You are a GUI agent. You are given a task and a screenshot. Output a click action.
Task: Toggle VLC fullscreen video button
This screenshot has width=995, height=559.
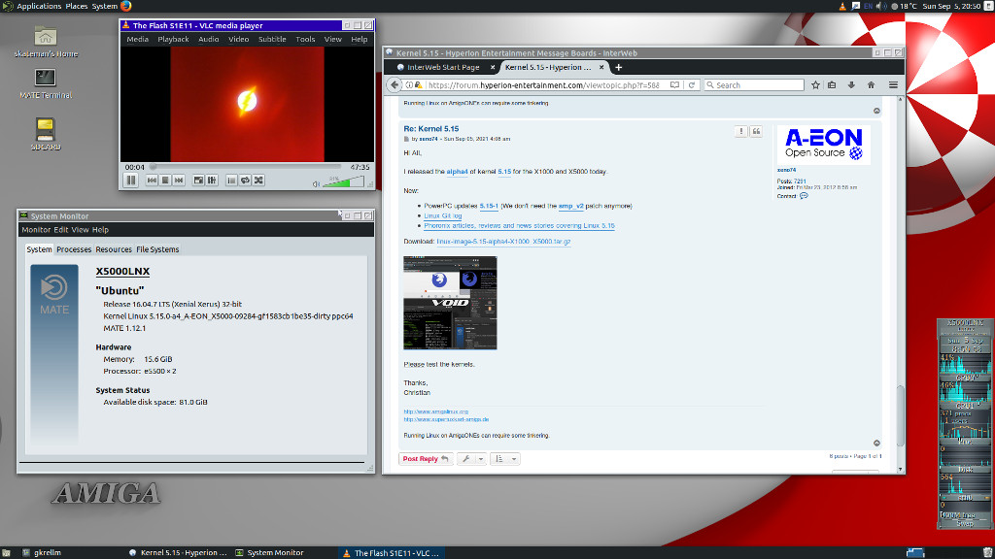point(198,181)
